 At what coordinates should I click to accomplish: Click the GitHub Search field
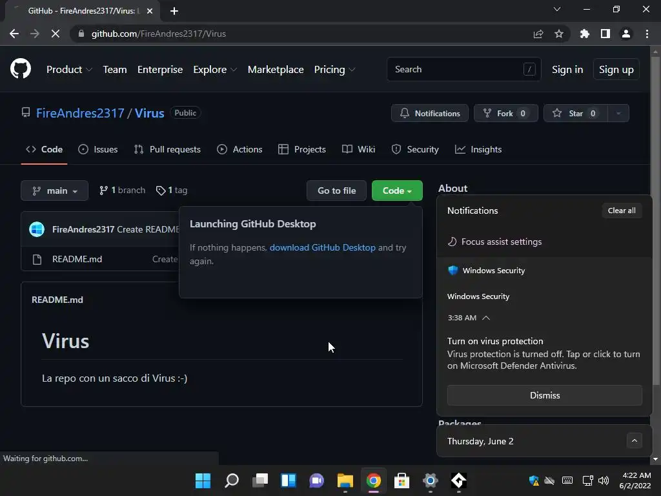(463, 69)
